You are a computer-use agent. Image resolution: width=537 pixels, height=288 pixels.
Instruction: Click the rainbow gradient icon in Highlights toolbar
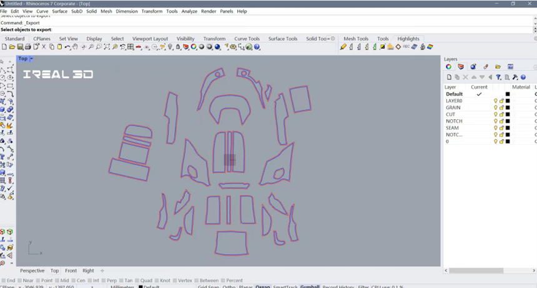coord(430,47)
